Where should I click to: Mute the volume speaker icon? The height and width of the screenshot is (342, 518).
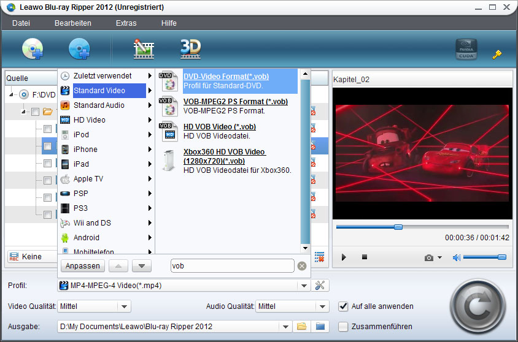click(x=456, y=257)
